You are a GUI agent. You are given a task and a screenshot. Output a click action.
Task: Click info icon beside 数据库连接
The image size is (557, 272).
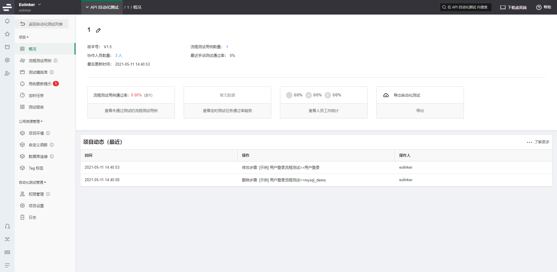click(52, 156)
